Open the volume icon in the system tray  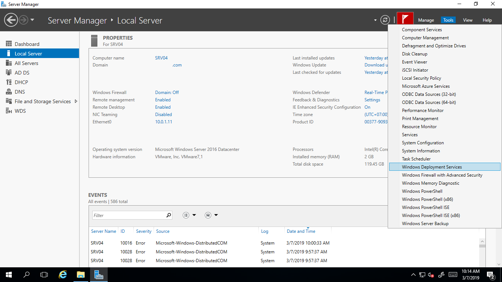point(430,274)
